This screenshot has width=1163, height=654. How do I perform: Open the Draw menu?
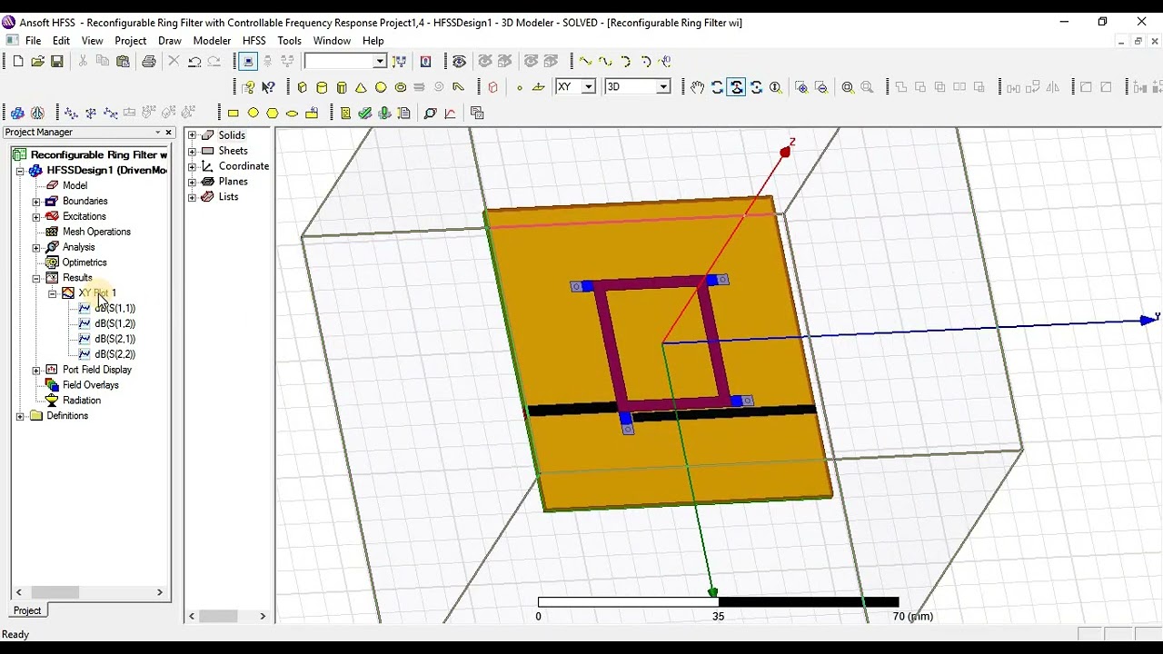click(170, 41)
